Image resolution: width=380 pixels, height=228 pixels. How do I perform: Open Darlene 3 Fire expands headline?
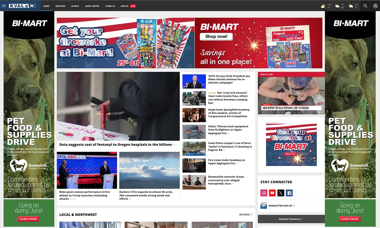click(146, 195)
